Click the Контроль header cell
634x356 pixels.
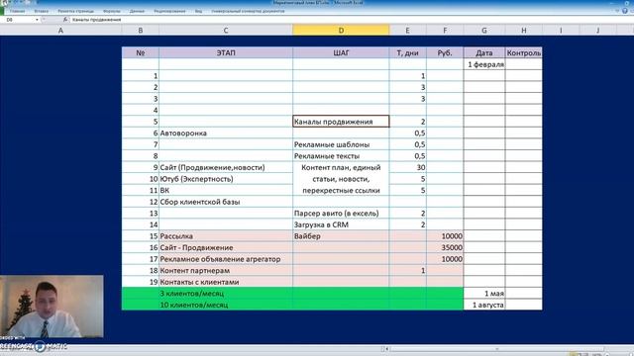coord(524,52)
